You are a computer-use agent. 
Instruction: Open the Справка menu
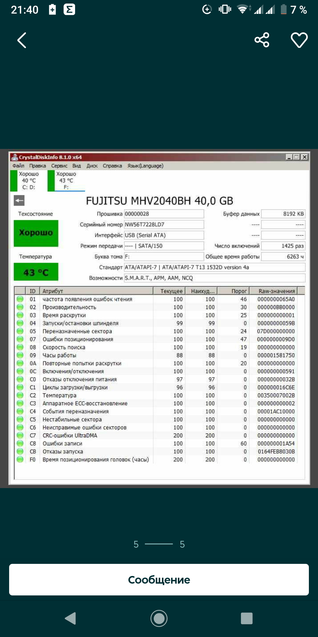112,166
